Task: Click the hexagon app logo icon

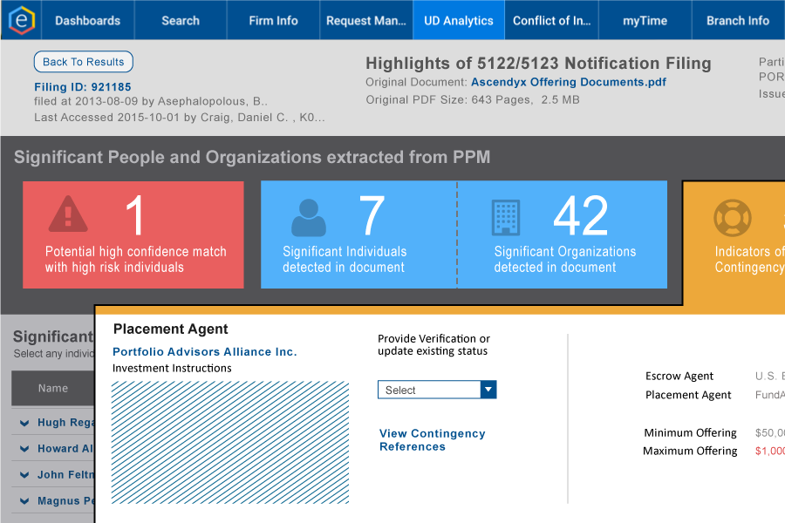Action: [x=20, y=20]
